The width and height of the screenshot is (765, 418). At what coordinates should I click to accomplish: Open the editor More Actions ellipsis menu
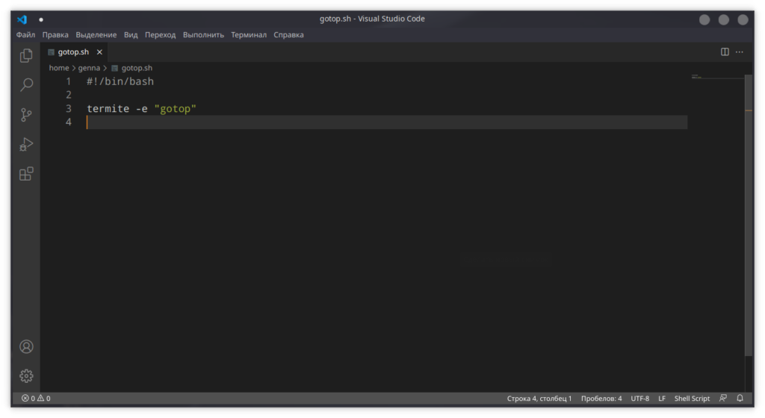click(740, 52)
